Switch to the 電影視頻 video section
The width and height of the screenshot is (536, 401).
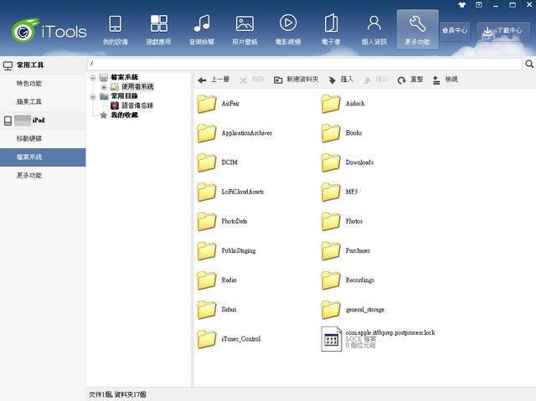click(x=287, y=28)
